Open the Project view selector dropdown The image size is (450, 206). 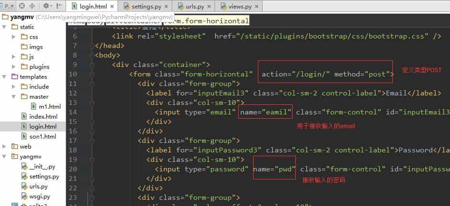[8, 6]
